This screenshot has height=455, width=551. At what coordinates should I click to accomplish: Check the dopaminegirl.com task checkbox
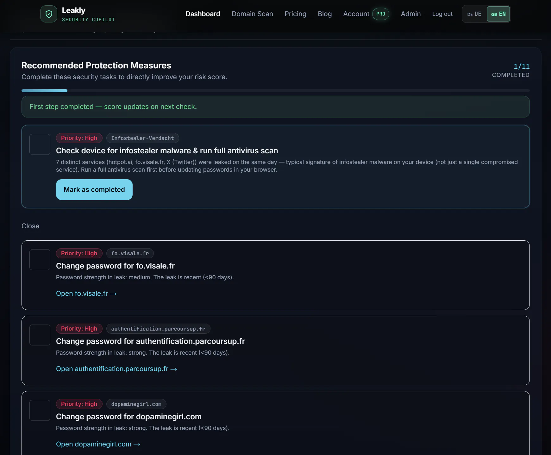[40, 410]
